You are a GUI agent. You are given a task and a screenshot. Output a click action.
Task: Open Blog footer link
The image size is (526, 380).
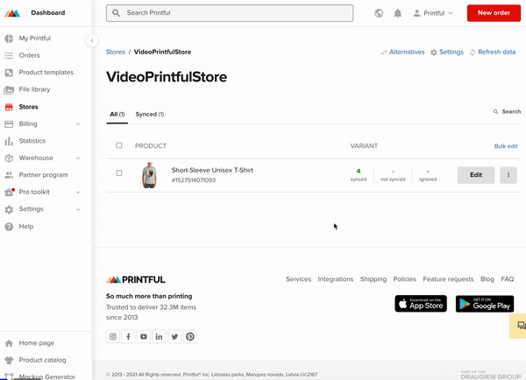487,279
